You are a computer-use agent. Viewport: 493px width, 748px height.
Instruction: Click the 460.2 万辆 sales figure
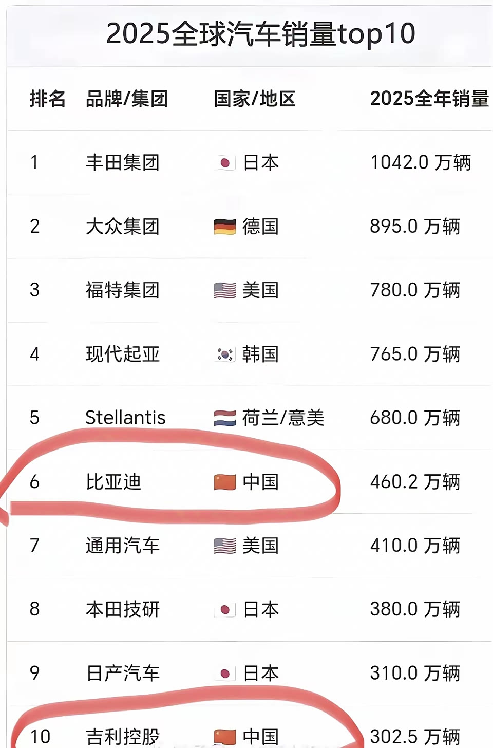414,482
